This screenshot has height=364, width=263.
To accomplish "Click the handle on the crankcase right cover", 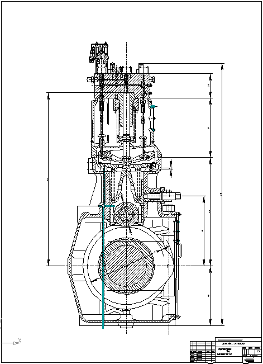I will tap(180, 250).
